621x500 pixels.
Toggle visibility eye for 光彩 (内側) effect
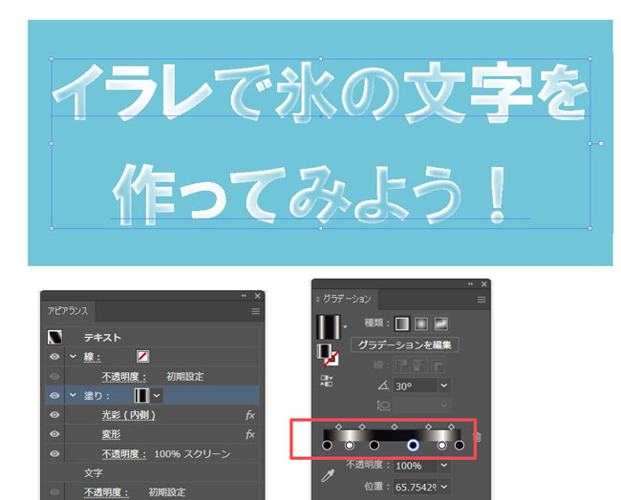pos(54,414)
